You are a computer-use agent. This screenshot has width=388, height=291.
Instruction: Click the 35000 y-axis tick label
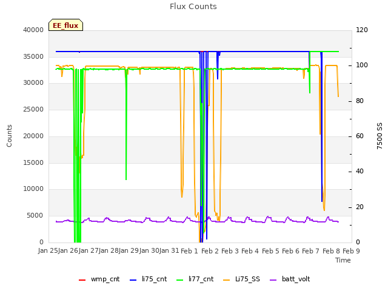(33, 56)
